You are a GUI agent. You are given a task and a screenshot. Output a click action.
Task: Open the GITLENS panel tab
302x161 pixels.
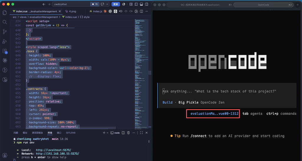pyautogui.click(x=71, y=133)
